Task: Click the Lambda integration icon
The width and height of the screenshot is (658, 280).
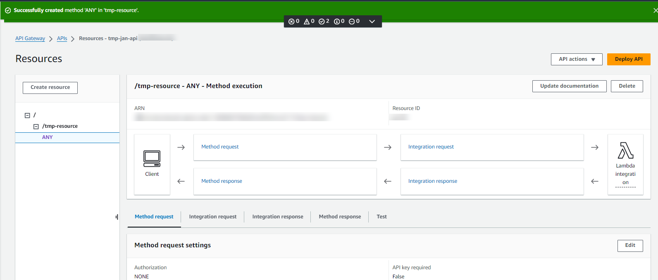Action: [625, 150]
